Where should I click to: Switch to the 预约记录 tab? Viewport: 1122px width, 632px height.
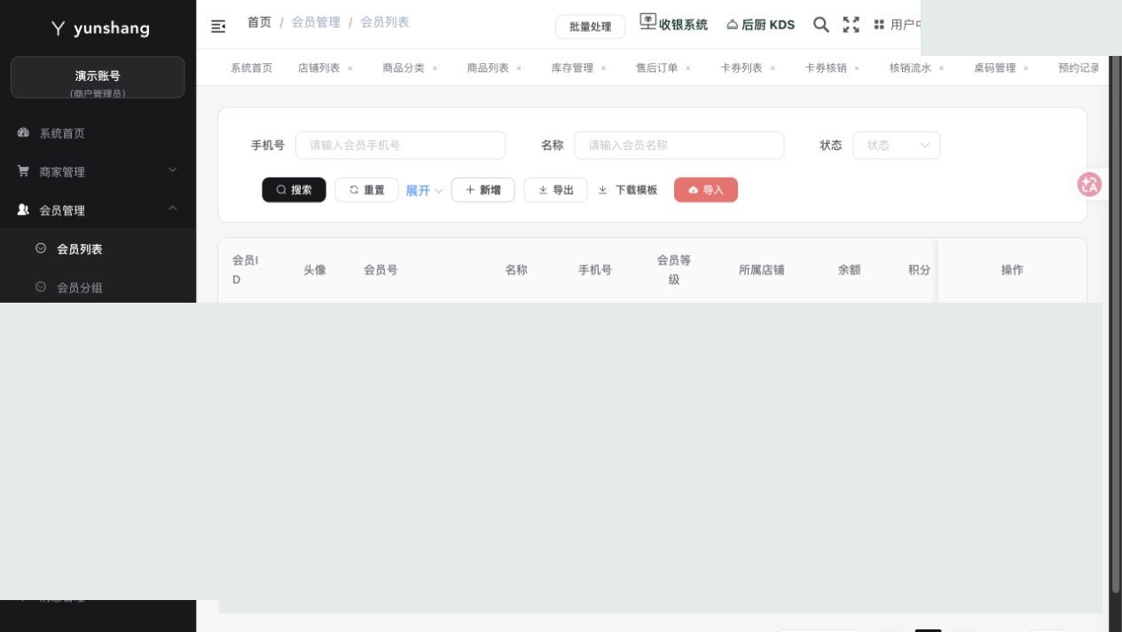coord(1079,68)
